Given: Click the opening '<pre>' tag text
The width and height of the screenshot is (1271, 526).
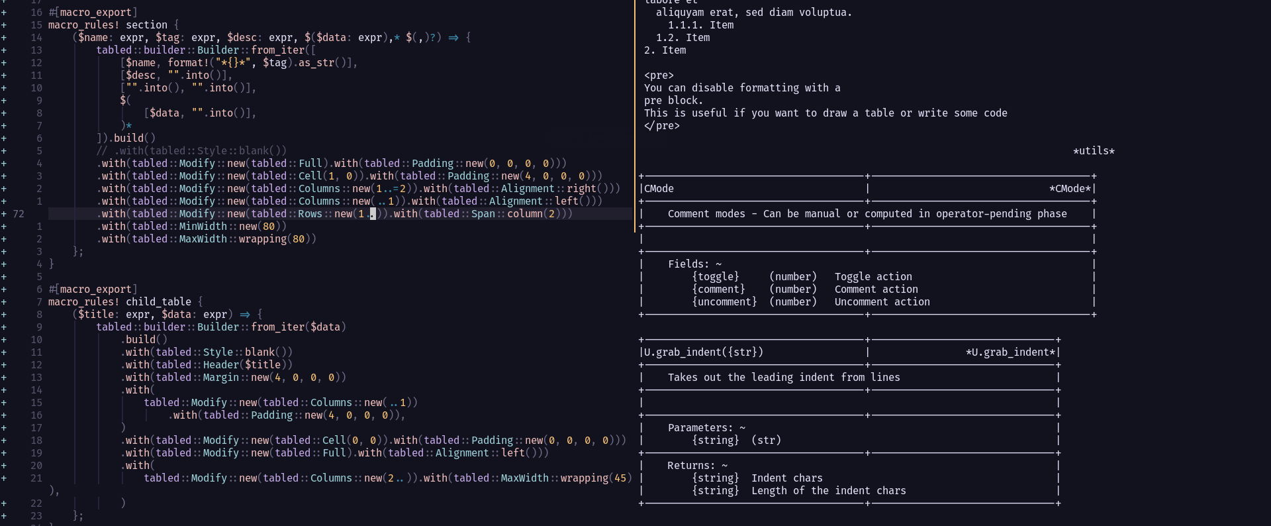Looking at the screenshot, I should (x=659, y=76).
